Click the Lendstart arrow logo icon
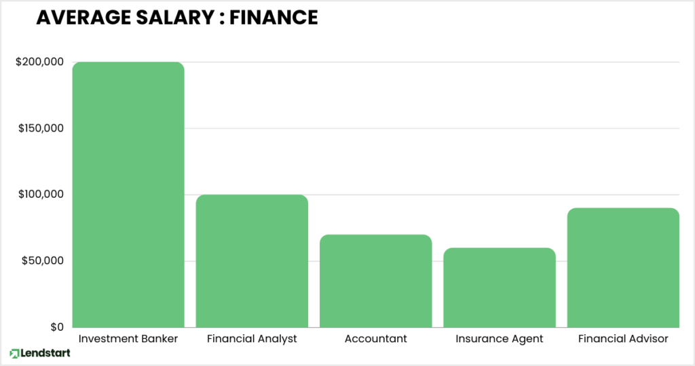The image size is (695, 366). (x=14, y=353)
